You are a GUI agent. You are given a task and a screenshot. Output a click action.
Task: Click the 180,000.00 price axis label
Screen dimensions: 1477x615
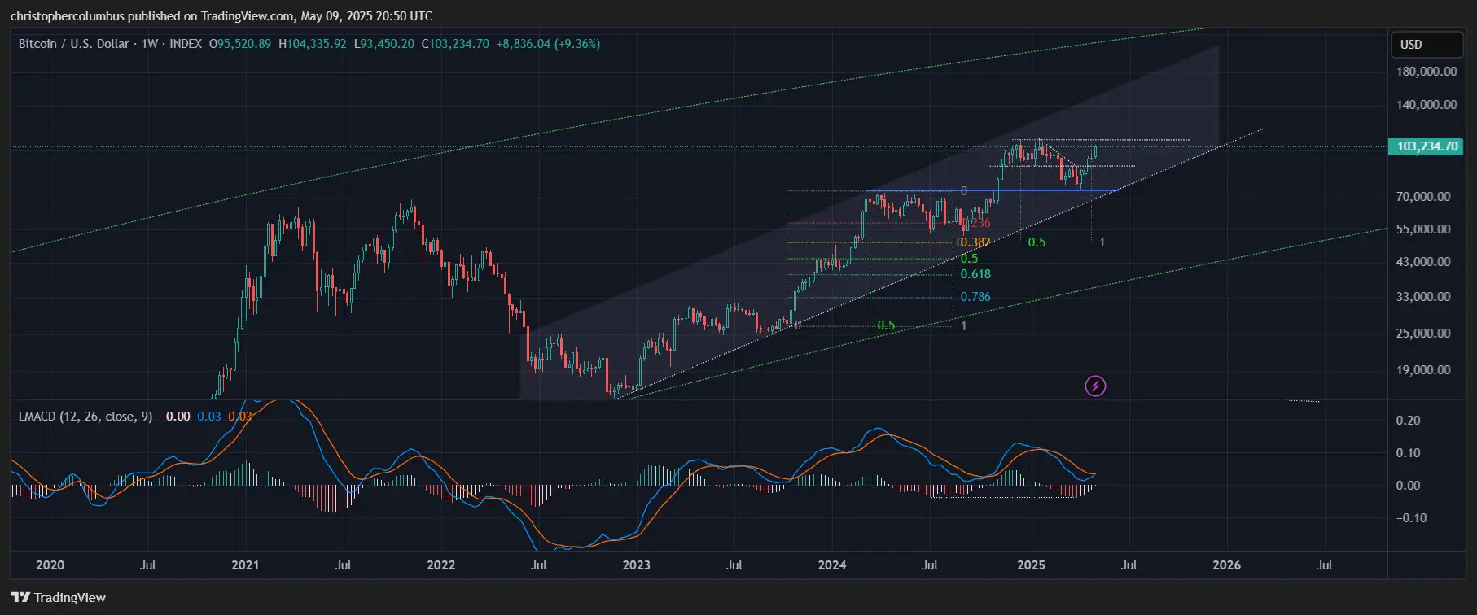(1427, 72)
